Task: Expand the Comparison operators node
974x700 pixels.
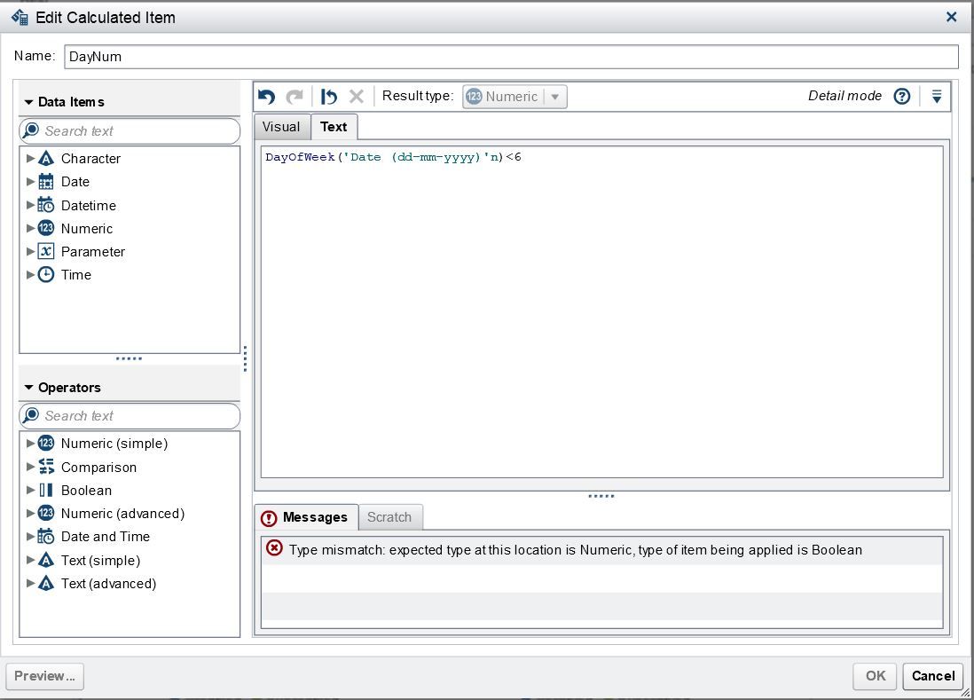Action: click(31, 467)
